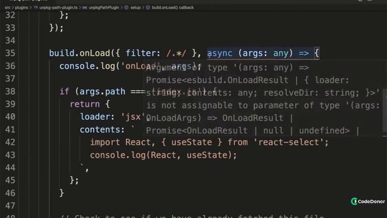Click 'Promise<esbuild.OnLoadResult' in the error tooltip
The width and height of the screenshot is (387, 218).
(x=217, y=80)
